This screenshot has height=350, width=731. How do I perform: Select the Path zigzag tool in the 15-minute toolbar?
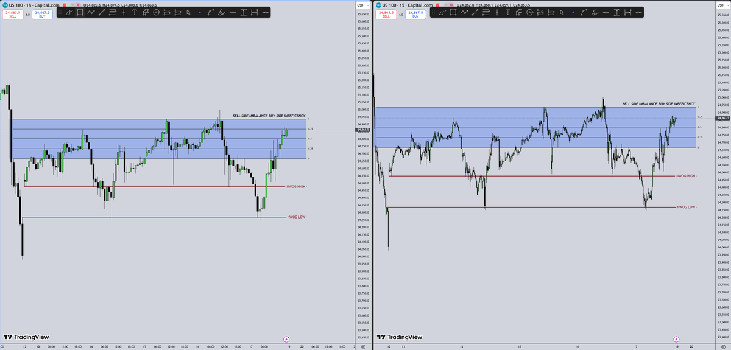tap(464, 12)
